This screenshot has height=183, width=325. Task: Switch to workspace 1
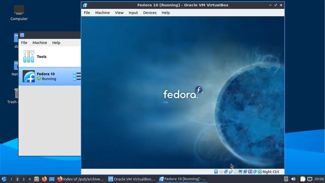pyautogui.click(x=11, y=179)
